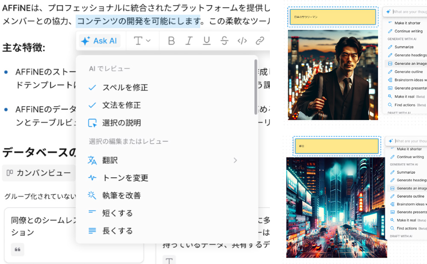Underline the selected text
Image resolution: width=427 pixels, height=264 pixels.
coord(207,41)
